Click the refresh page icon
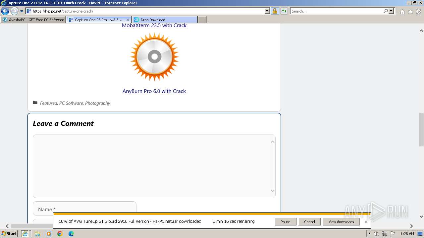The height and width of the screenshot is (238, 424). pos(284,11)
